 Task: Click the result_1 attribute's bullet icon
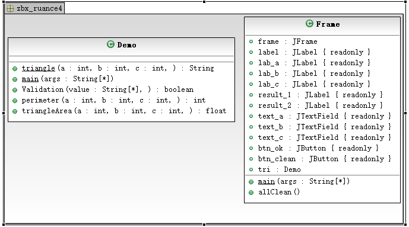[251, 95]
